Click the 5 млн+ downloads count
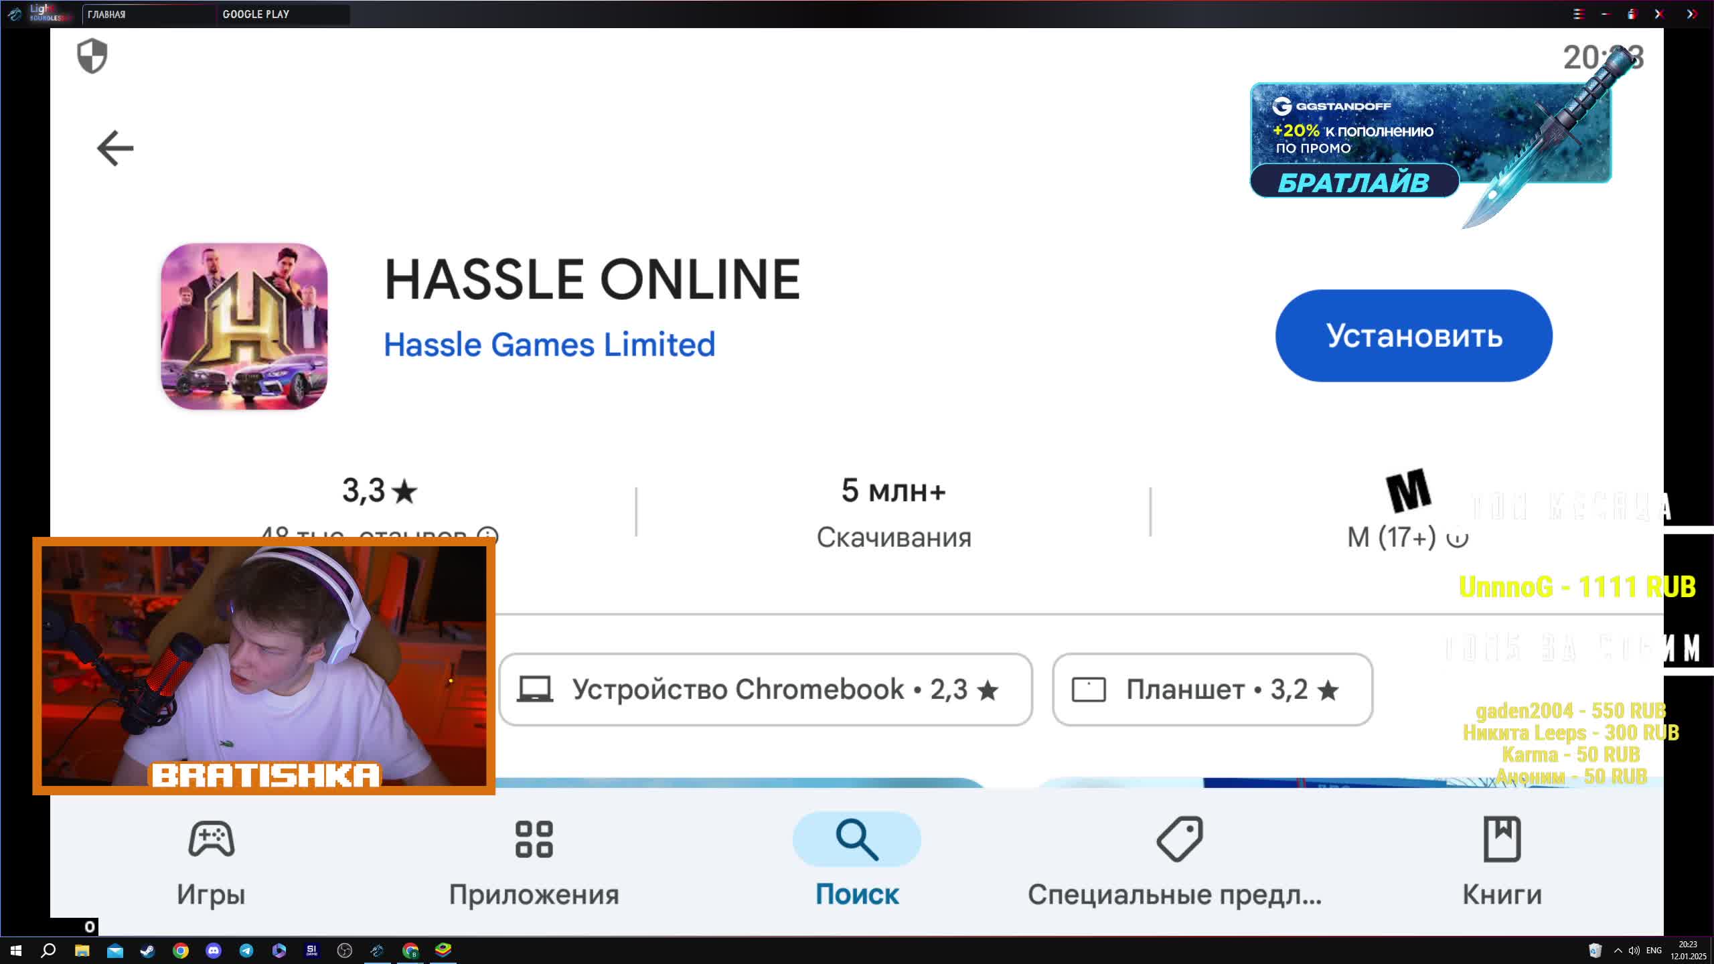This screenshot has height=964, width=1714. click(x=893, y=491)
